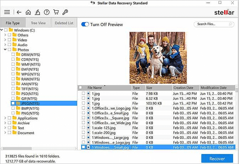This screenshot has width=239, height=164.
Task: Go to the Home screen icon
Action: (28, 12)
